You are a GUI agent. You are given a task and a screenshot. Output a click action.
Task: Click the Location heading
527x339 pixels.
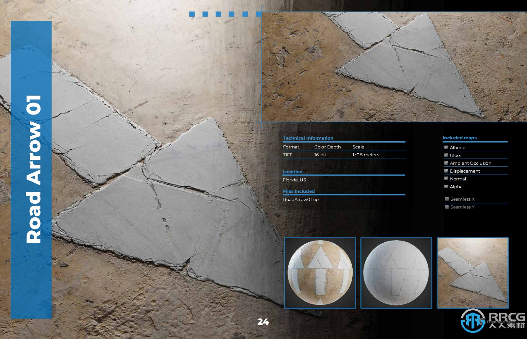pyautogui.click(x=293, y=172)
